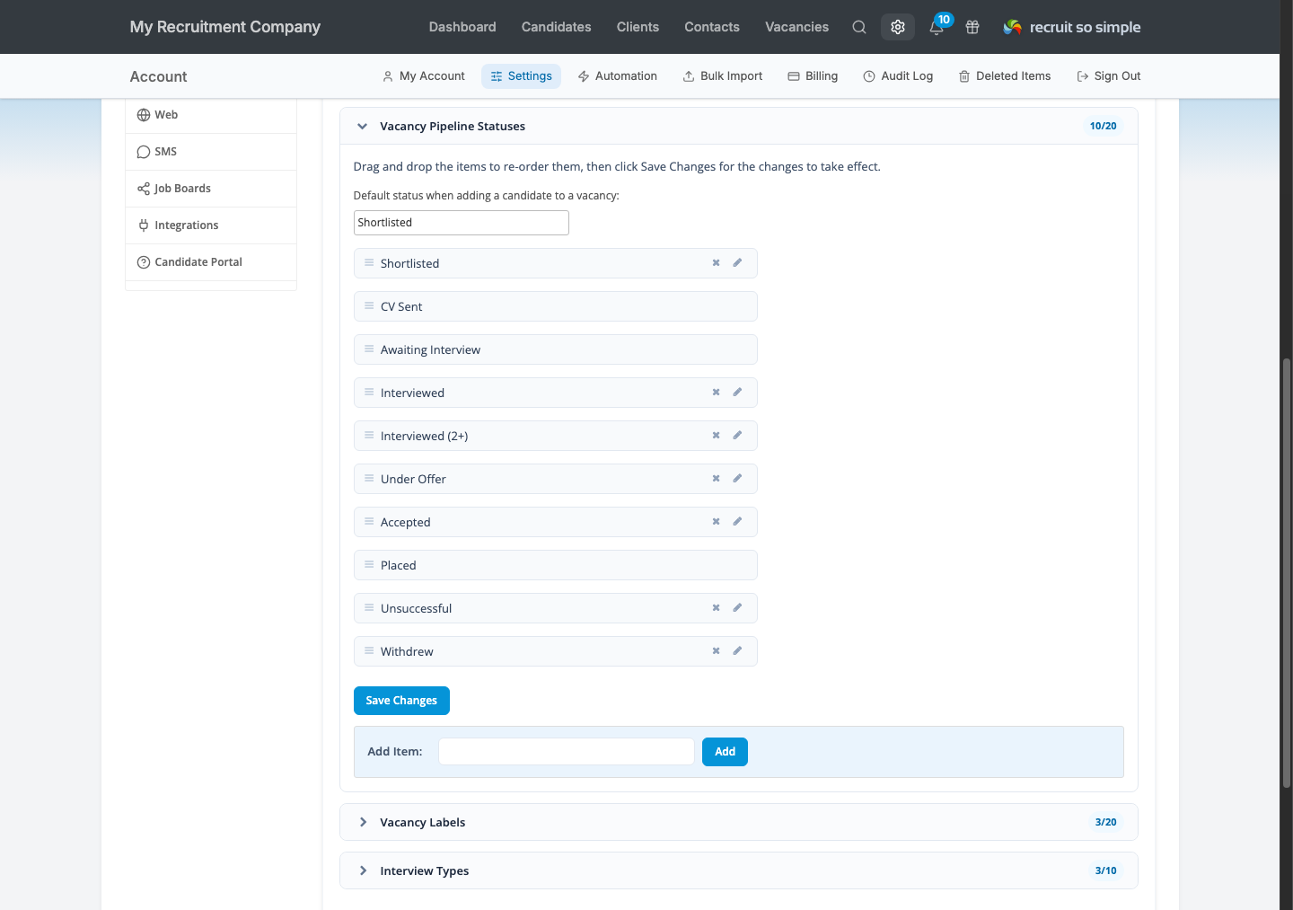Open the default status Shortlisted dropdown
The height and width of the screenshot is (910, 1293).
point(462,223)
